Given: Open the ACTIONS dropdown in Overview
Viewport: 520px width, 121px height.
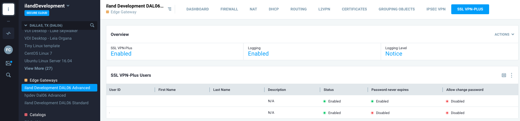Looking at the screenshot, I should (x=504, y=34).
